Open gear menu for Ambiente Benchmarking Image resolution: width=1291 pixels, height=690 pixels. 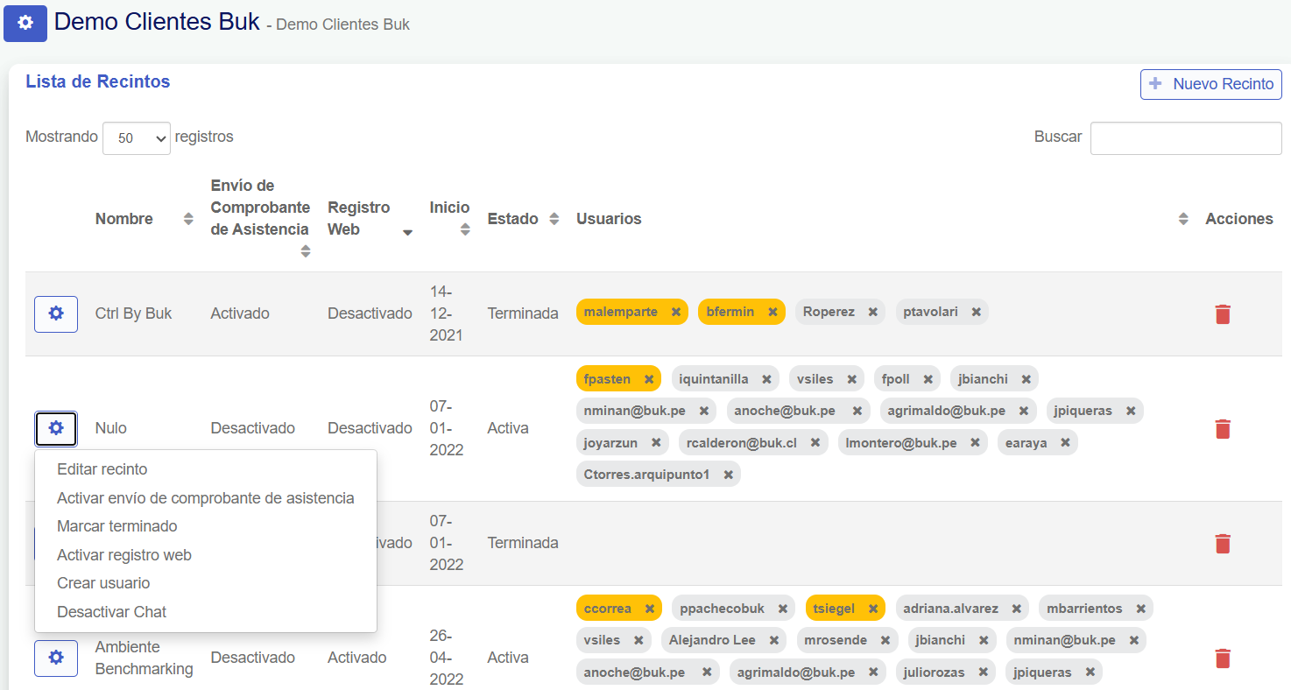click(56, 658)
